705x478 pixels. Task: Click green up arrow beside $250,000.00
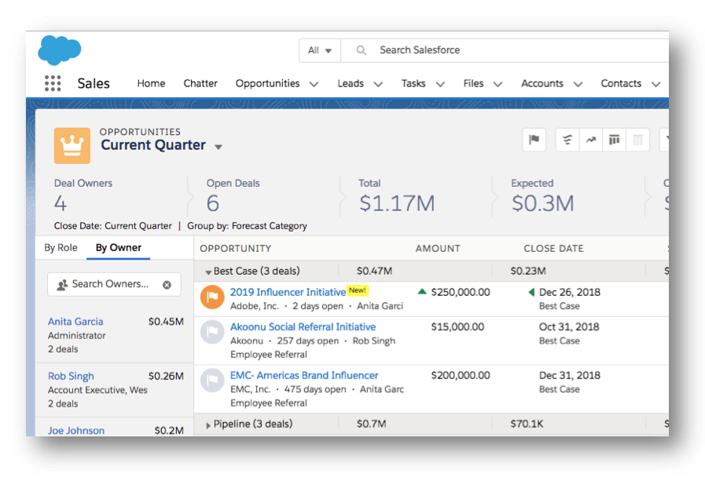422,292
